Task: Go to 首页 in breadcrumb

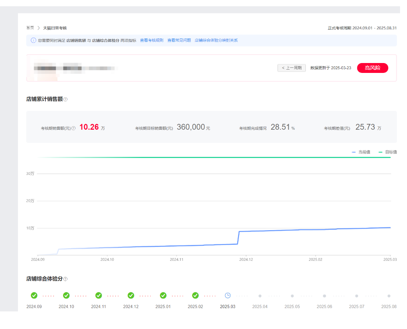Action: click(30, 28)
